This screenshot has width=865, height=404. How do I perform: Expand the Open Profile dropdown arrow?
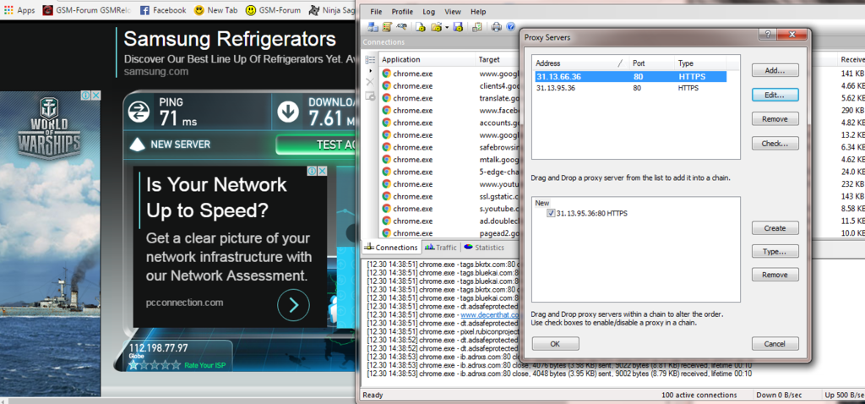446,26
